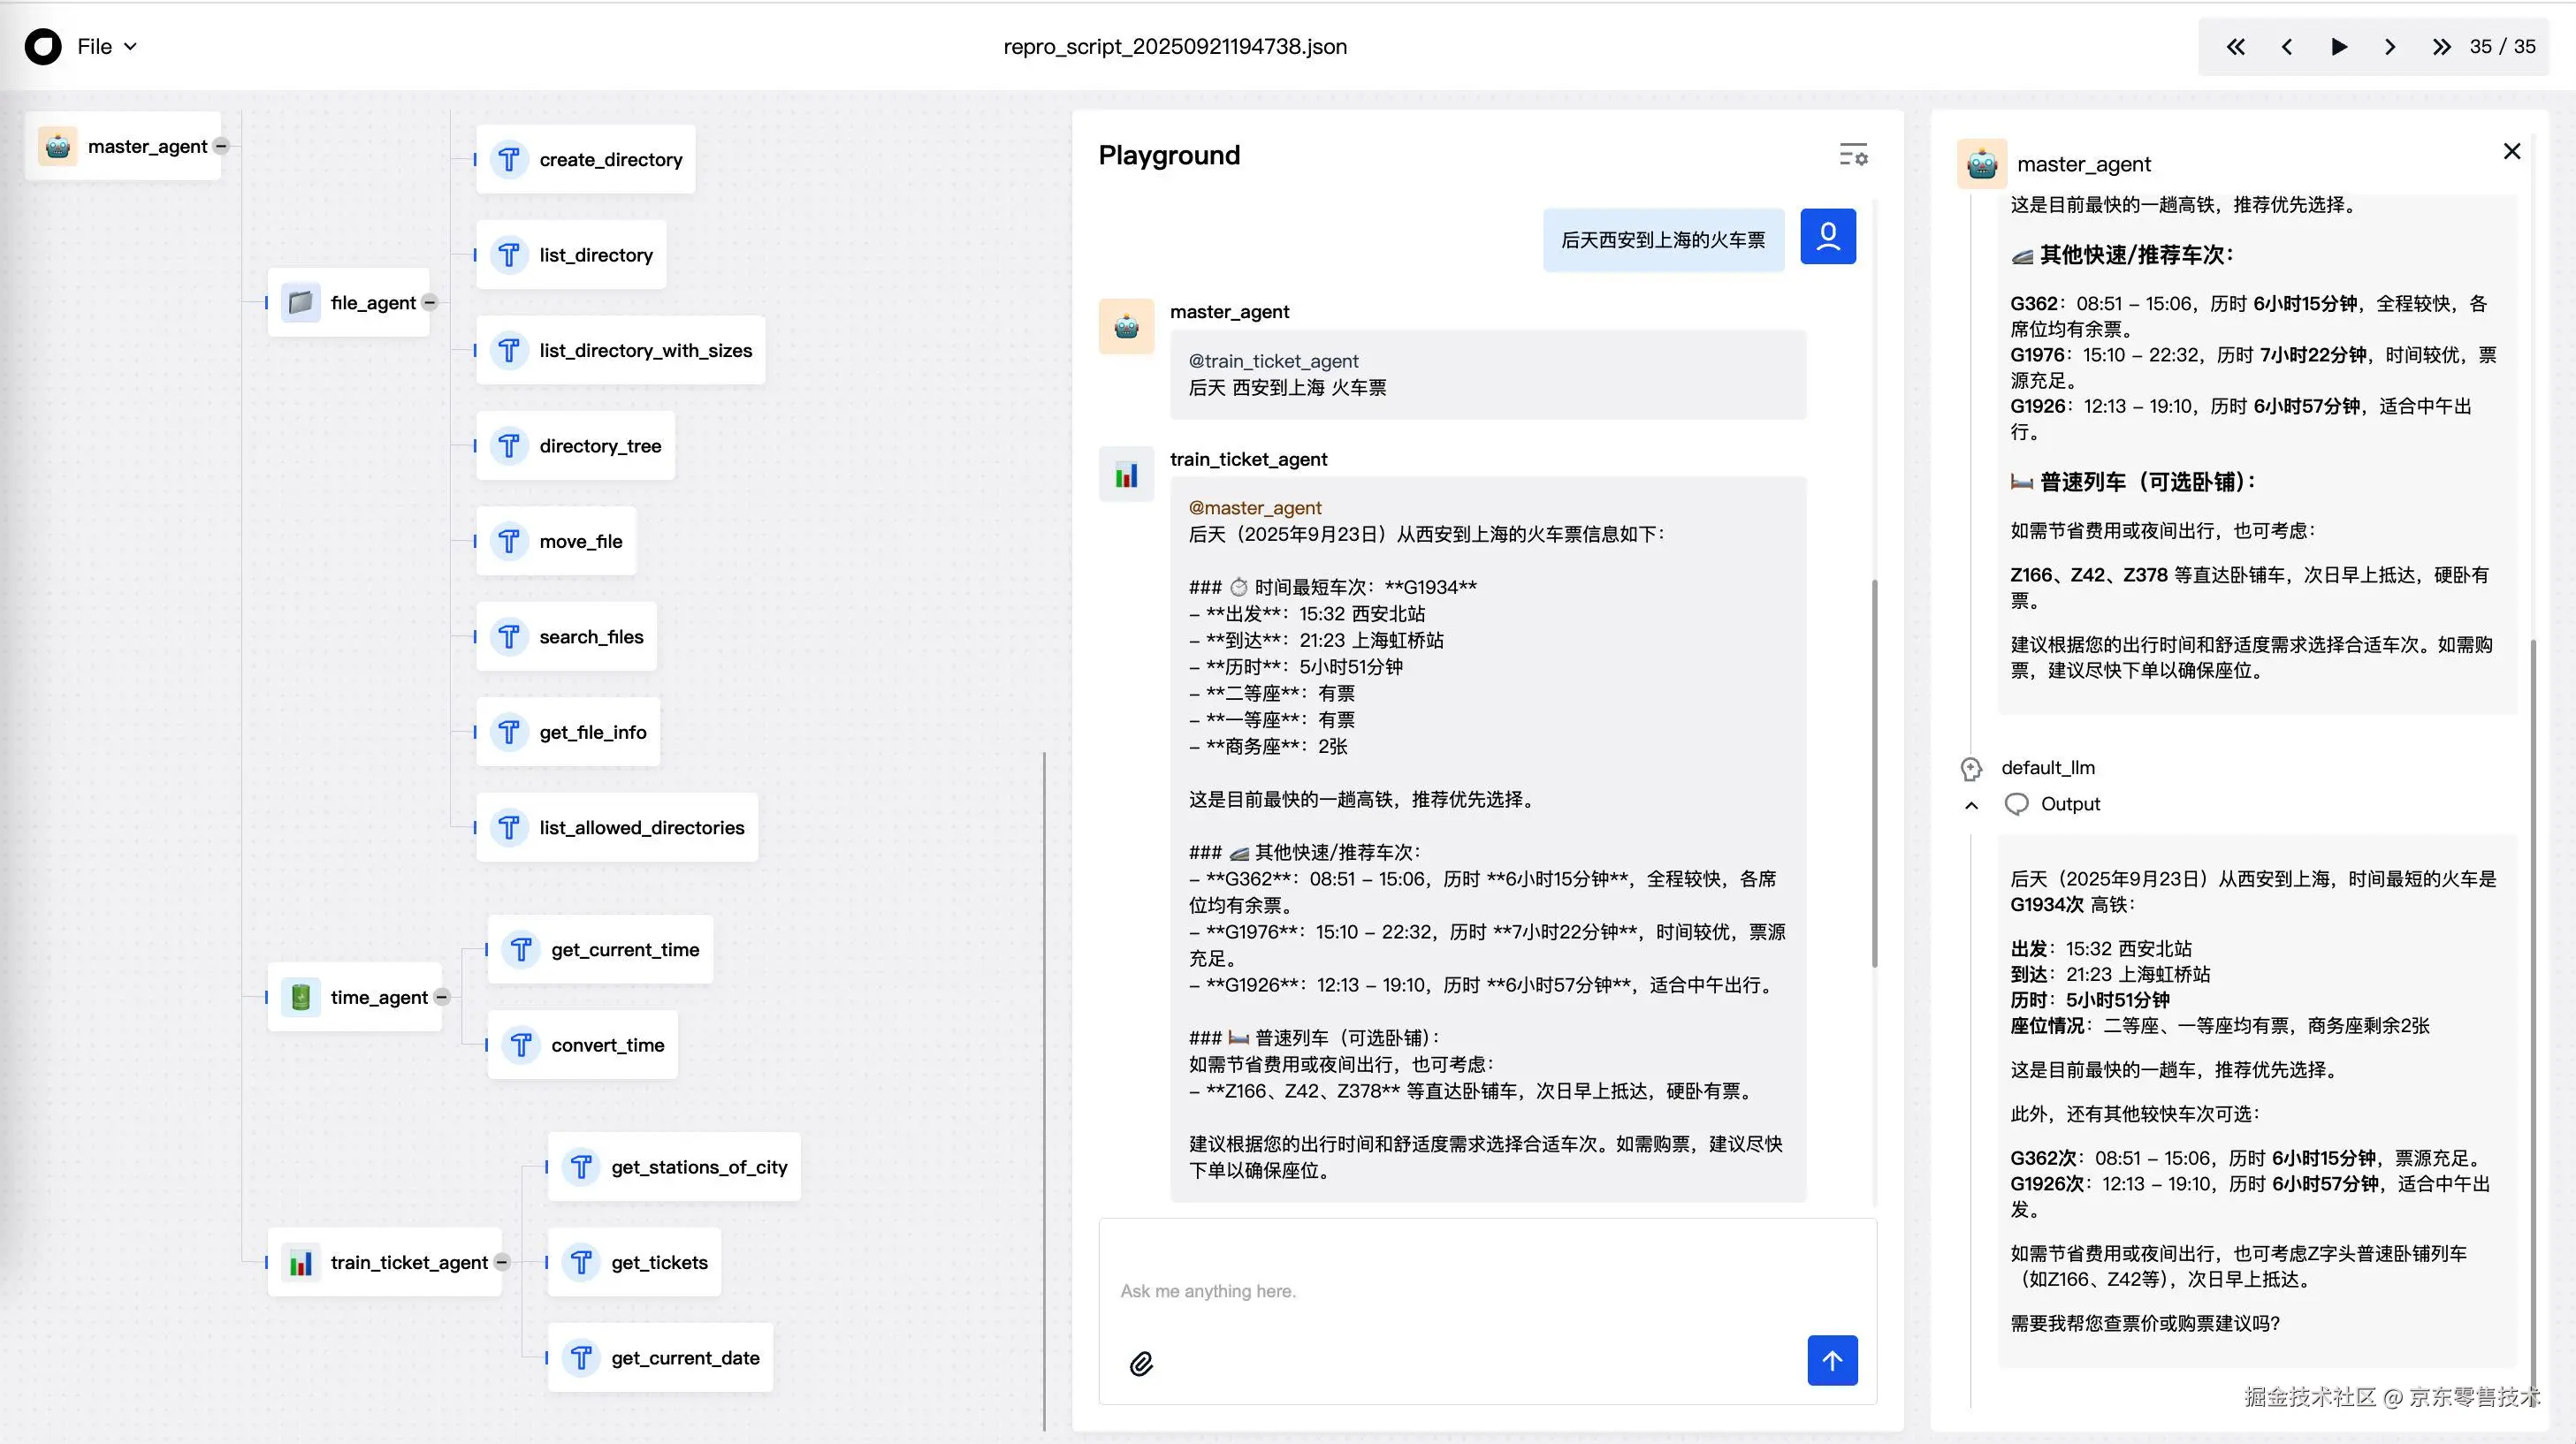Collapse the master_agent tree node
Screen dimensions: 2576x1444
click(x=221, y=146)
